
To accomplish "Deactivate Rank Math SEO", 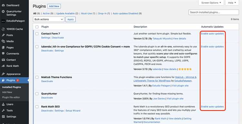I will click(x=47, y=111).
